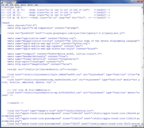Screen dimensions: 144x128
Task: Click the 'Ln: 1885' status bar entry
Action: tap(135, 126)
